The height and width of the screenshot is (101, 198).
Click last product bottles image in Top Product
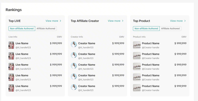tap(137, 88)
